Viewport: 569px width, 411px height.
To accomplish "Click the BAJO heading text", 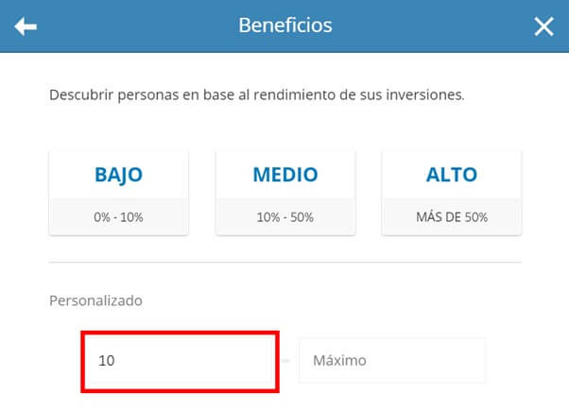I will tap(118, 175).
